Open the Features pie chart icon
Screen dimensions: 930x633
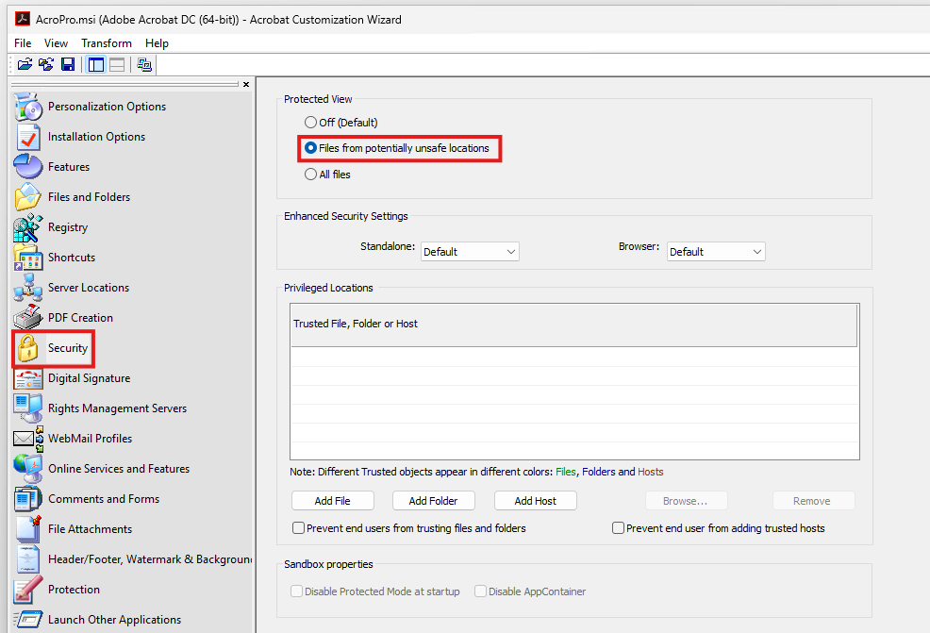[28, 167]
